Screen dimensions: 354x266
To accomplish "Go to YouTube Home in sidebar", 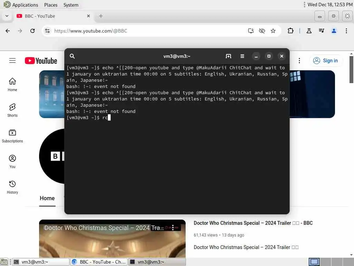I will tap(12, 85).
